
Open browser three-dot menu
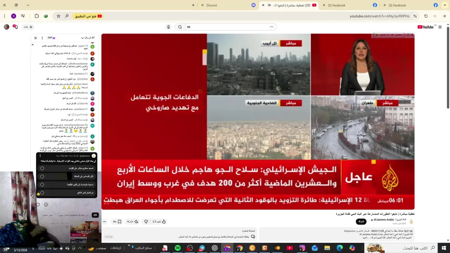[4, 16]
